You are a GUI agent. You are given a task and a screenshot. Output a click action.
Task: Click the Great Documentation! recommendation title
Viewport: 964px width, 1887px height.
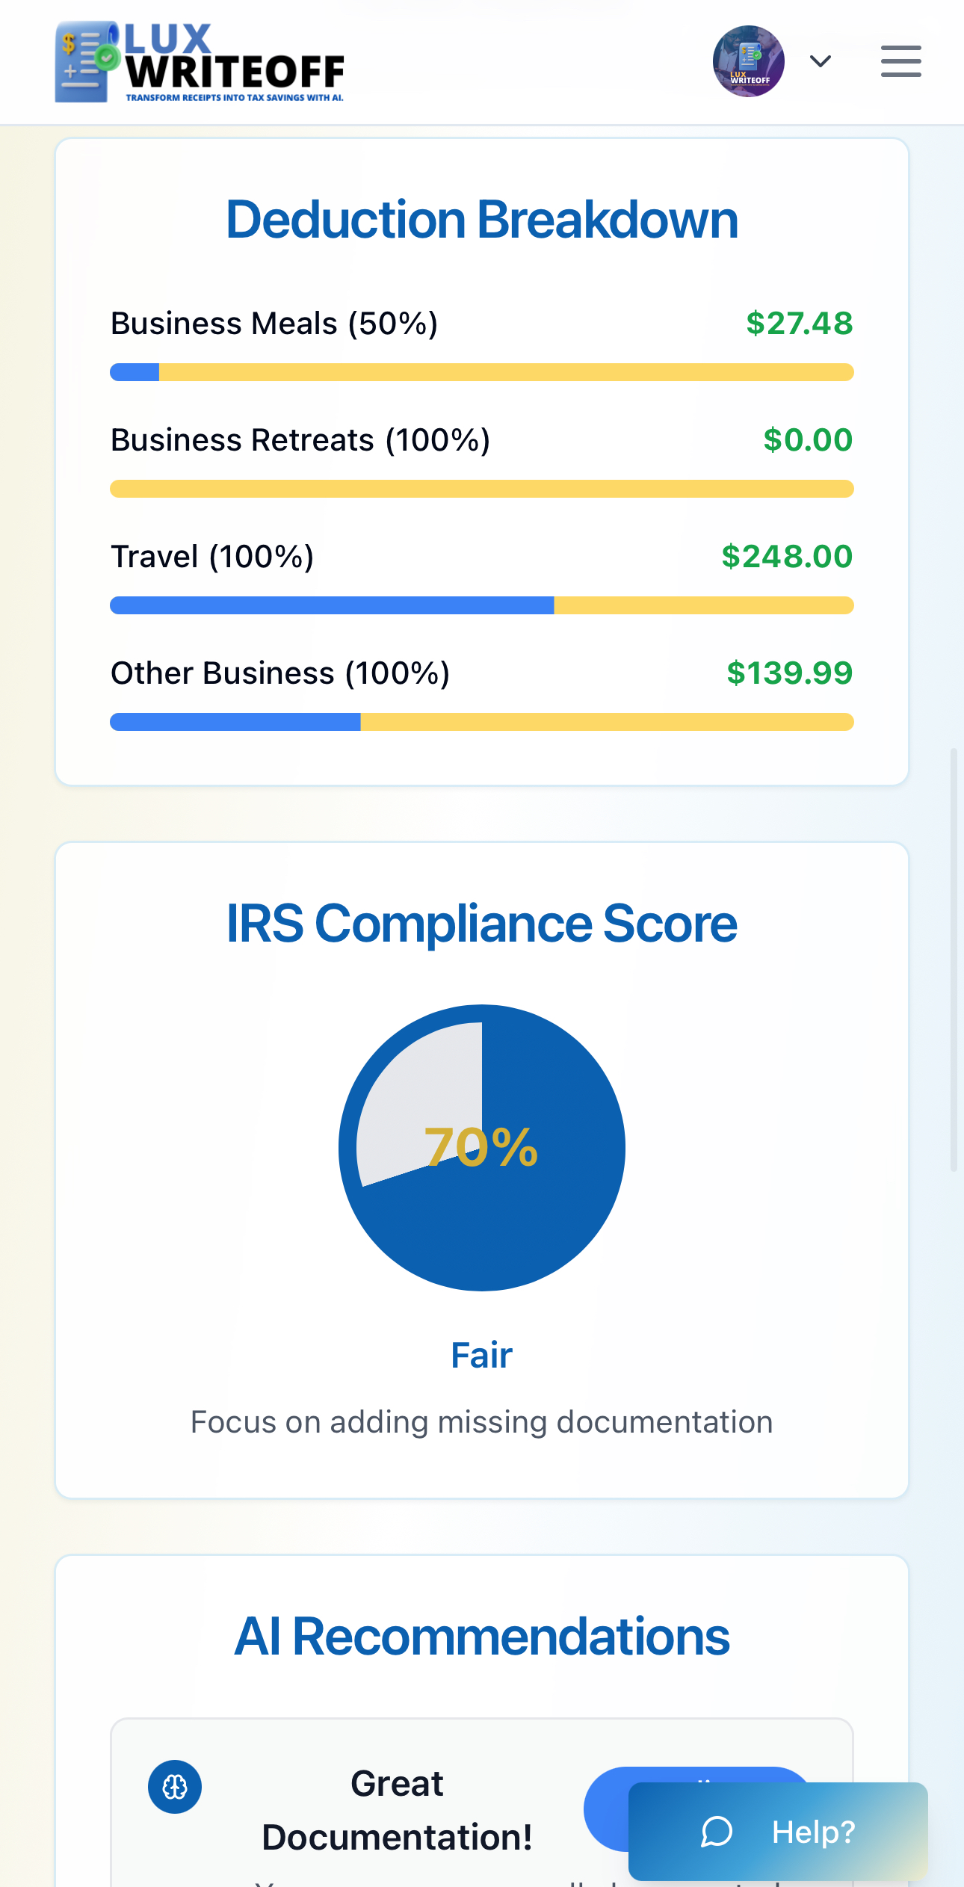click(397, 1810)
